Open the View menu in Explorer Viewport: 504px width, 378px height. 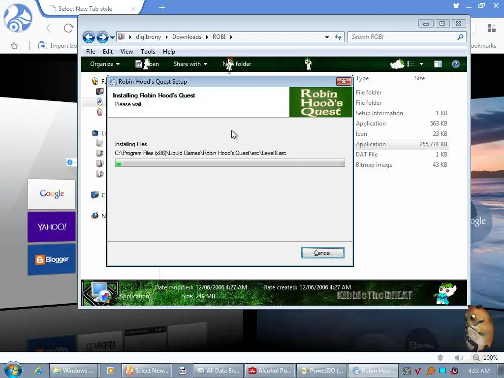pyautogui.click(x=126, y=51)
